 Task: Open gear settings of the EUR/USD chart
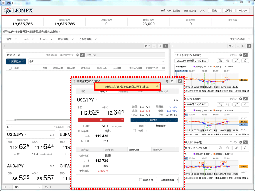[x=241, y=142]
